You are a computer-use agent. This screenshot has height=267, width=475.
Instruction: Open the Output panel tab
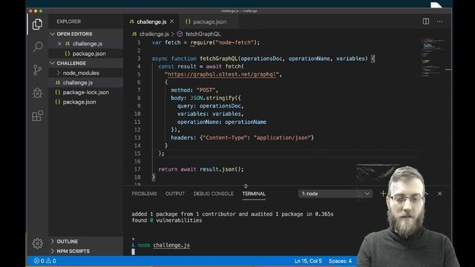[x=175, y=194]
